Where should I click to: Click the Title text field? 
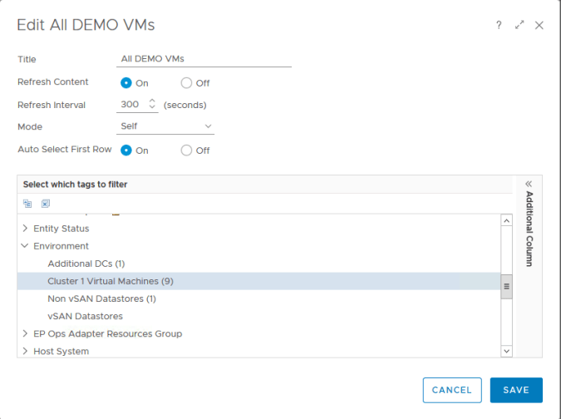click(x=204, y=59)
